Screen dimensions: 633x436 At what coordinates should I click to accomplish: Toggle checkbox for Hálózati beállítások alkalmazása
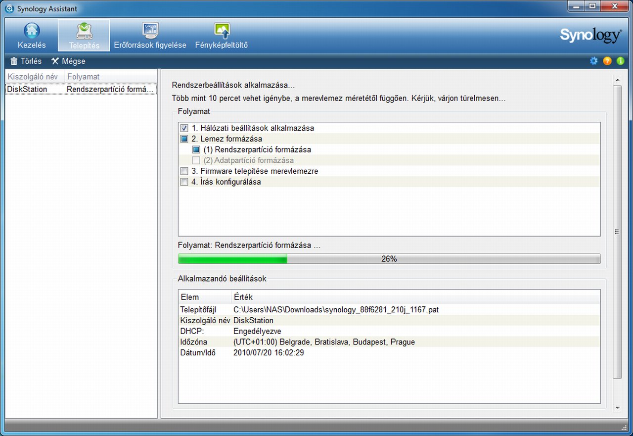tap(184, 128)
